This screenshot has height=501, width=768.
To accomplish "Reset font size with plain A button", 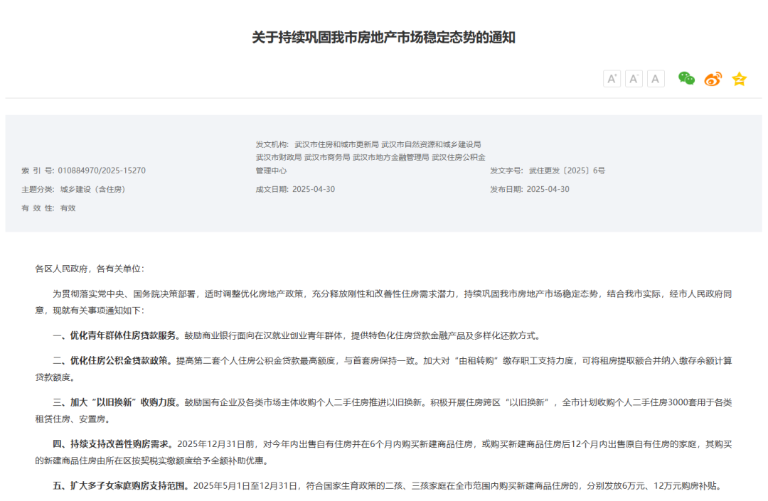I will [x=656, y=79].
